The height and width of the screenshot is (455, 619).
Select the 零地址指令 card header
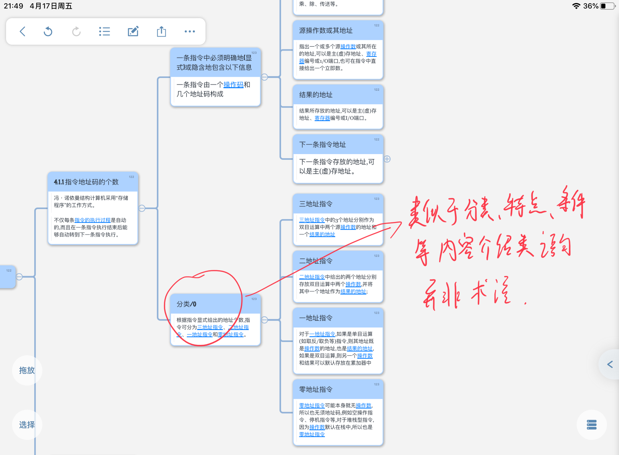[x=338, y=389]
